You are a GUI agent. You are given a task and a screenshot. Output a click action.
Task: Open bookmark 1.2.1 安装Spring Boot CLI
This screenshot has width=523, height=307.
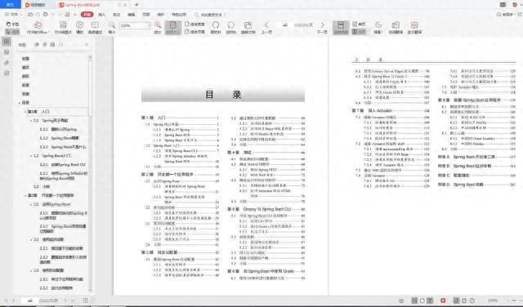(x=63, y=165)
